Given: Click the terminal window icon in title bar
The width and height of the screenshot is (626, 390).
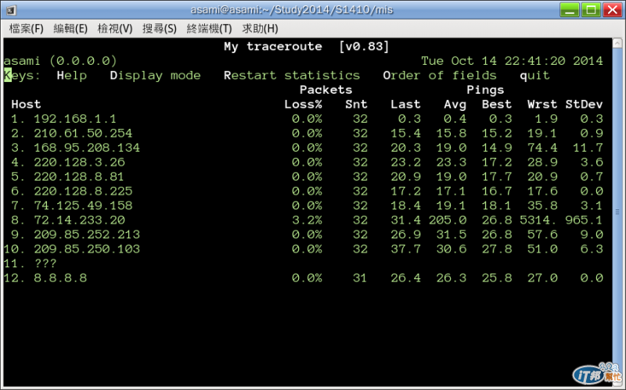Looking at the screenshot, I should 11,10.
